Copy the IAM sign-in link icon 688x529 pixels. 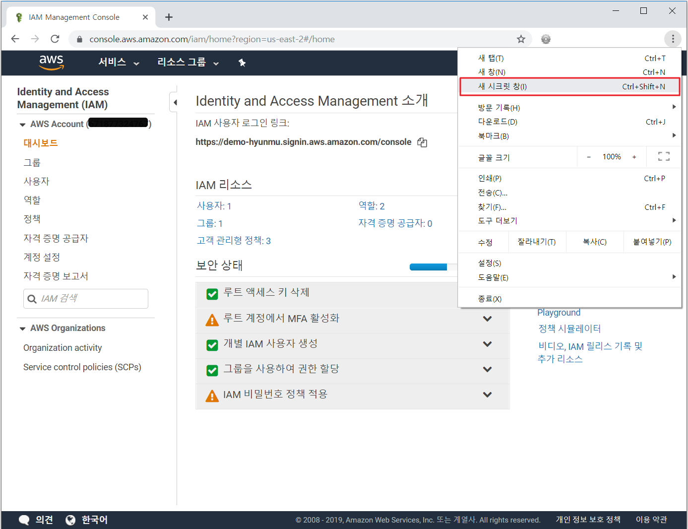point(422,142)
